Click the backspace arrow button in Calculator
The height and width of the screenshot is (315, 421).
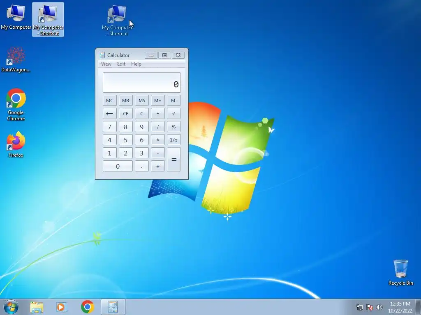point(109,114)
